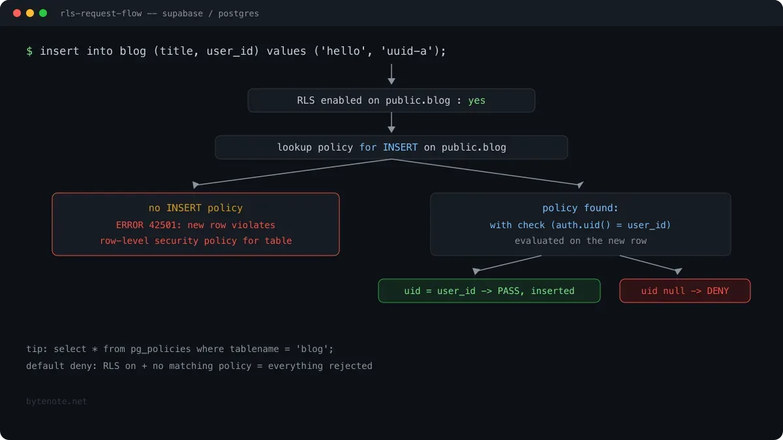Click the 'no INSERT policy' heading
This screenshot has height=440, width=783.
click(196, 208)
